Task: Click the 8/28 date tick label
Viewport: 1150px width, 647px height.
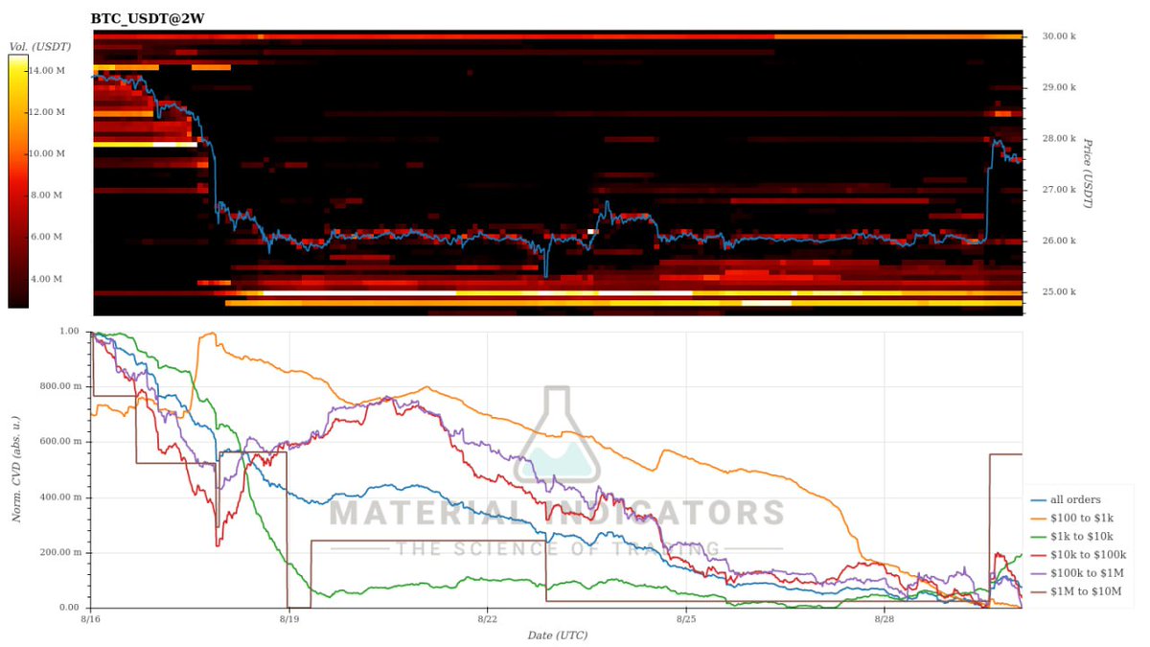Action: click(x=884, y=619)
